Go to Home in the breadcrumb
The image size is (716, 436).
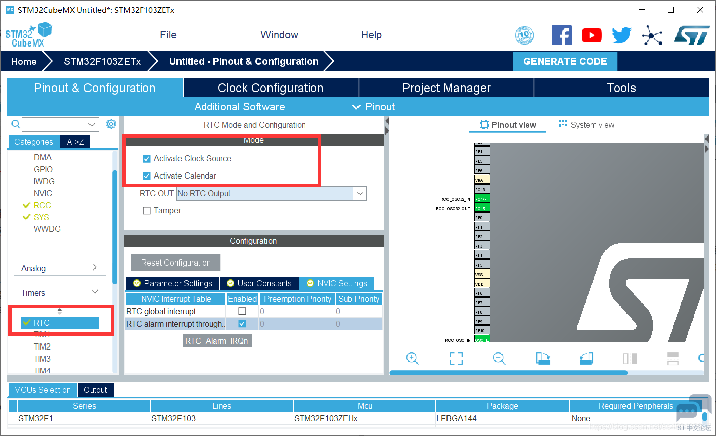(24, 61)
